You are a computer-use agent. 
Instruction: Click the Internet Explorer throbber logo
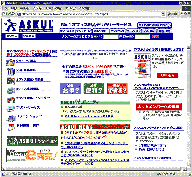coord(186,8)
